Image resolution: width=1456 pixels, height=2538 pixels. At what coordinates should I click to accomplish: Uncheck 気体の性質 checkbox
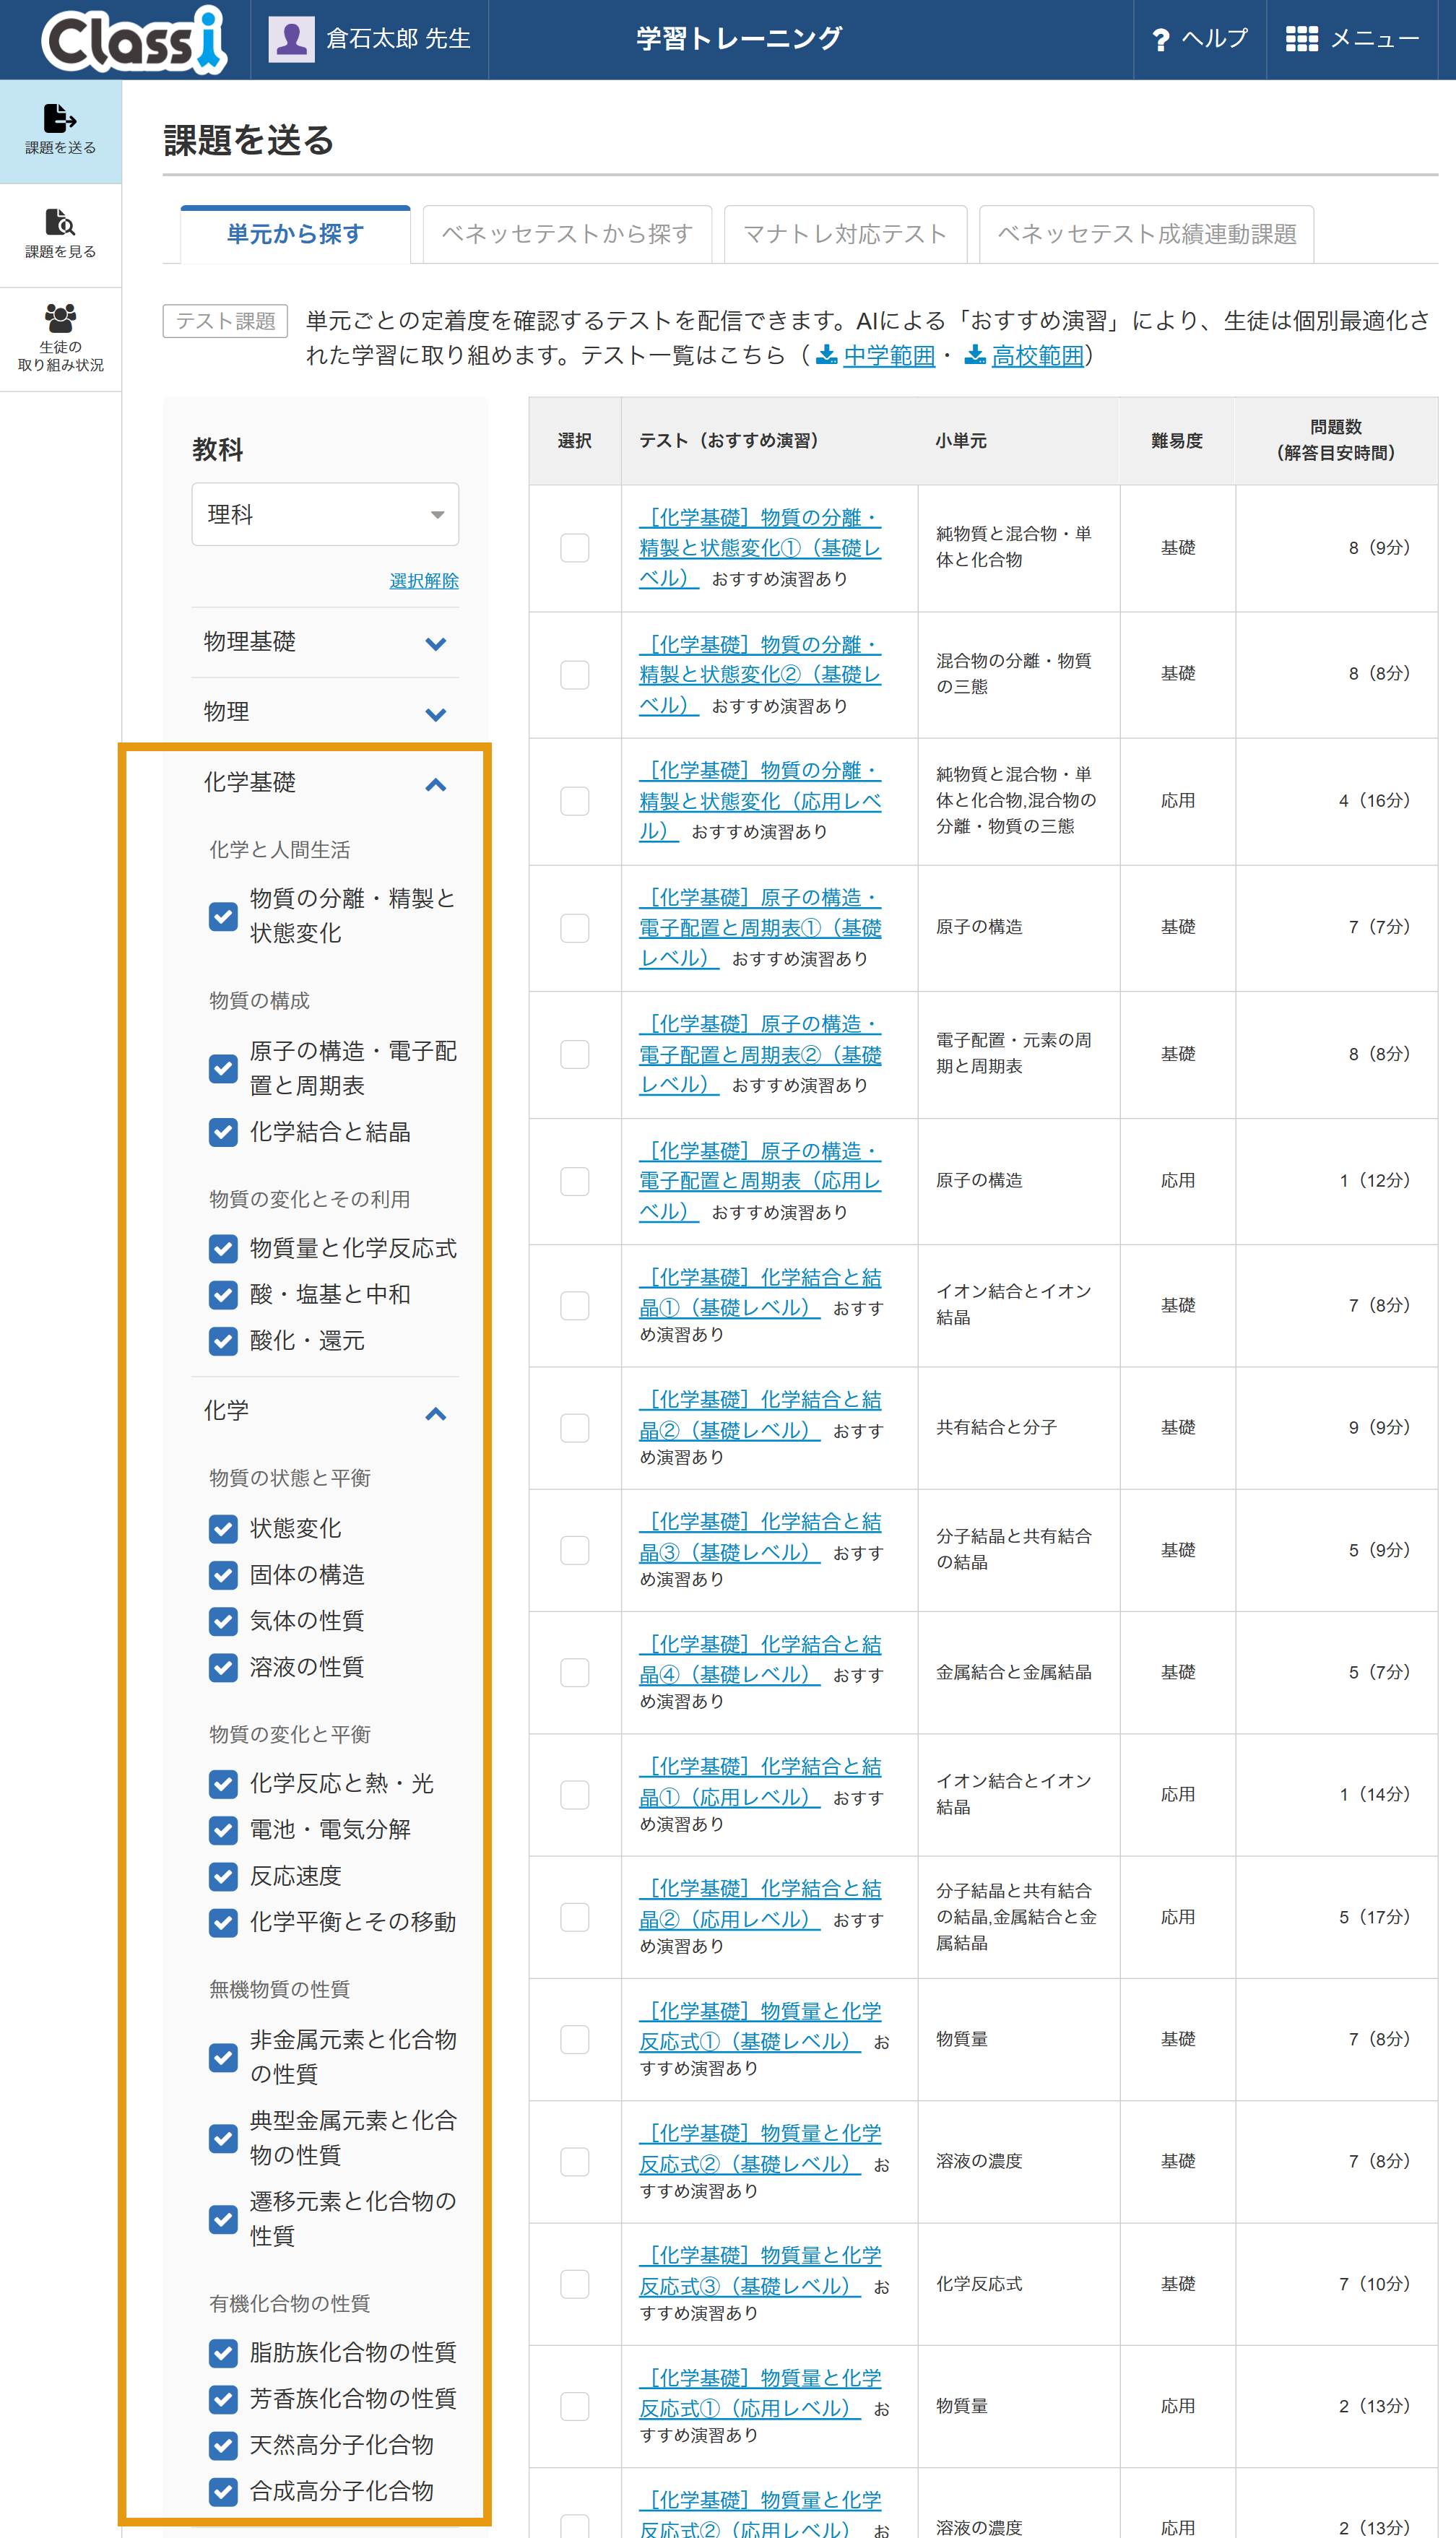tap(223, 1621)
